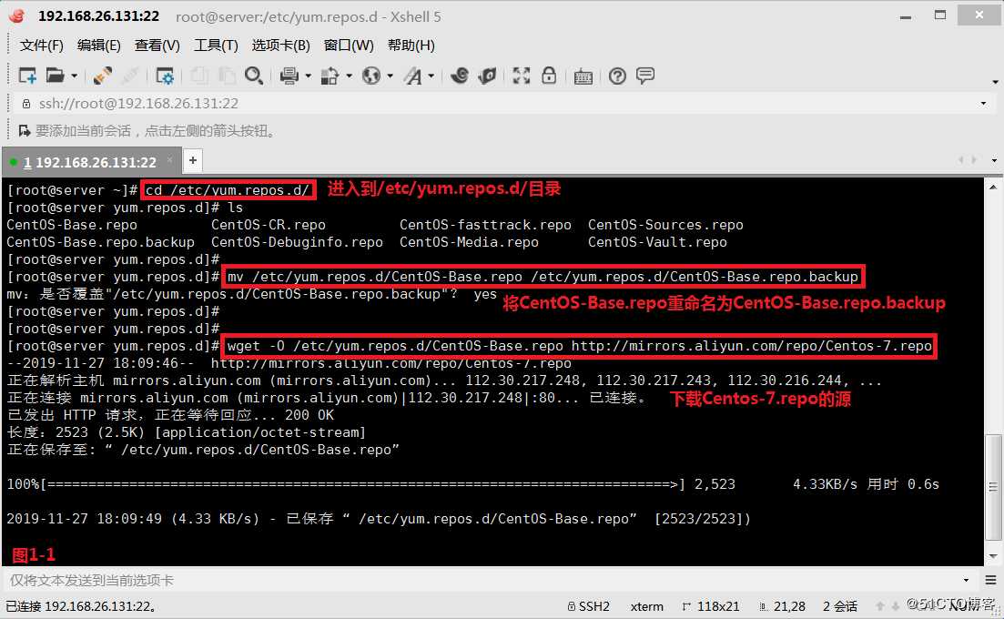Expand the address bar history dropdown
The width and height of the screenshot is (1004, 619).
tap(983, 104)
